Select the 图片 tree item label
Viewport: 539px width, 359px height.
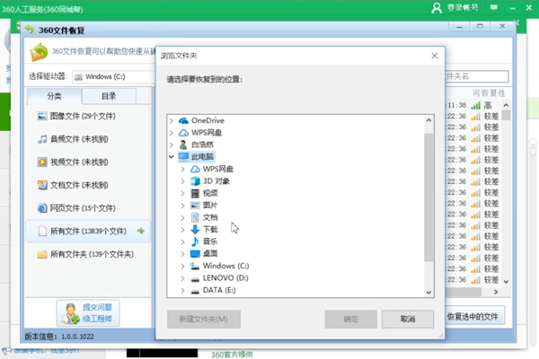coord(210,206)
